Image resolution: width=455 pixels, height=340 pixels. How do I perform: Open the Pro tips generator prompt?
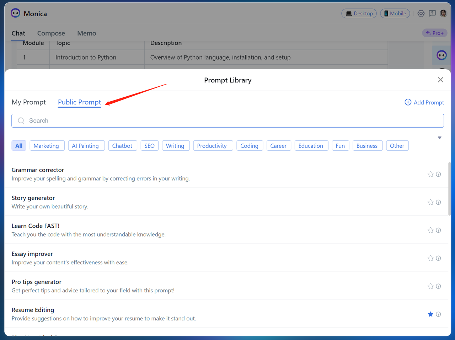pos(226,286)
